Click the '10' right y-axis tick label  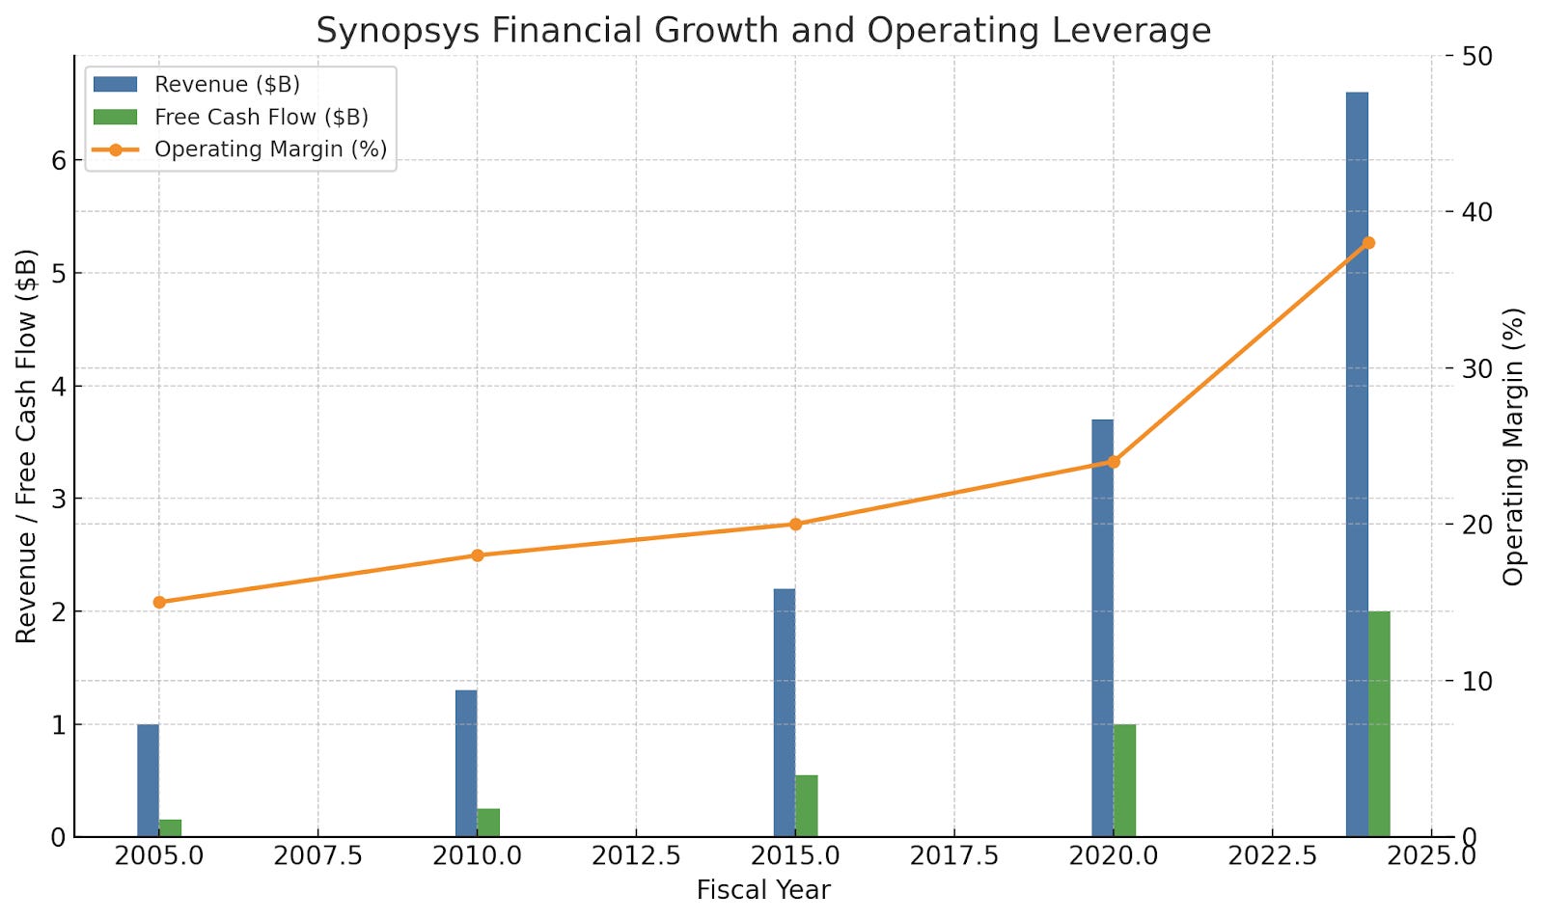coord(1477,681)
